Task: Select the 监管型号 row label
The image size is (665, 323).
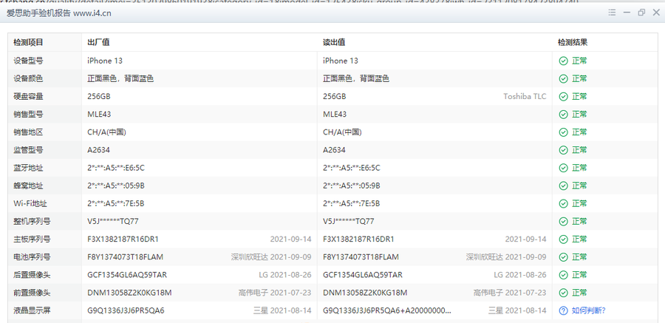Action: click(x=28, y=150)
